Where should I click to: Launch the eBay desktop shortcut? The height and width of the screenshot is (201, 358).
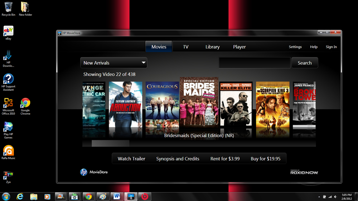9,33
